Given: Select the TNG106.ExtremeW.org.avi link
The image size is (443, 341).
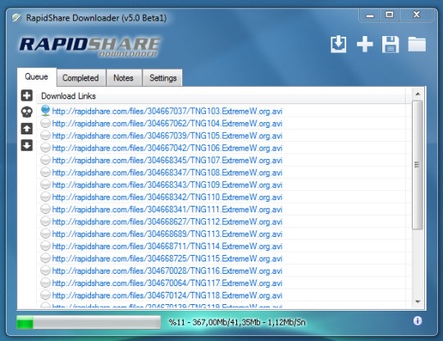Looking at the screenshot, I should point(167,148).
